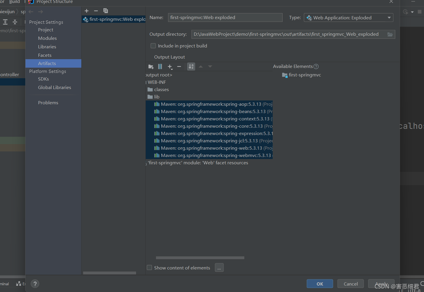Open Problems page
424x292 pixels.
click(48, 103)
